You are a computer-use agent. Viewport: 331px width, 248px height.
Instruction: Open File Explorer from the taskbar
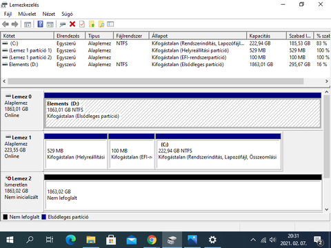(91, 240)
